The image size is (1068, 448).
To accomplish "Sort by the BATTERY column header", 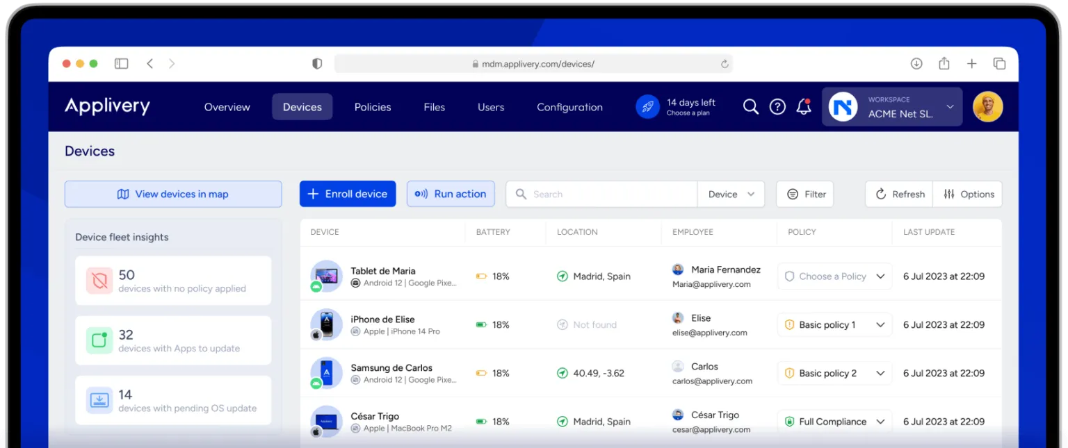I will [x=493, y=232].
